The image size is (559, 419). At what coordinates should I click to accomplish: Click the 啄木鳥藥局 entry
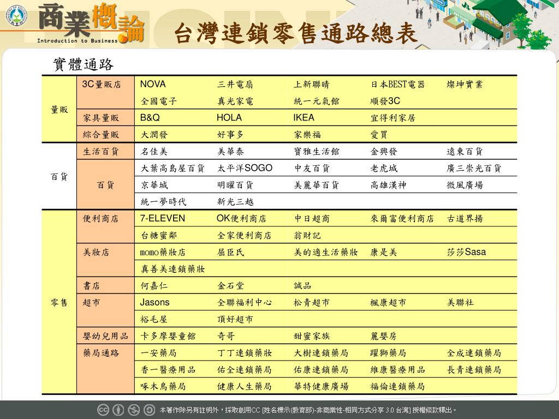(163, 386)
